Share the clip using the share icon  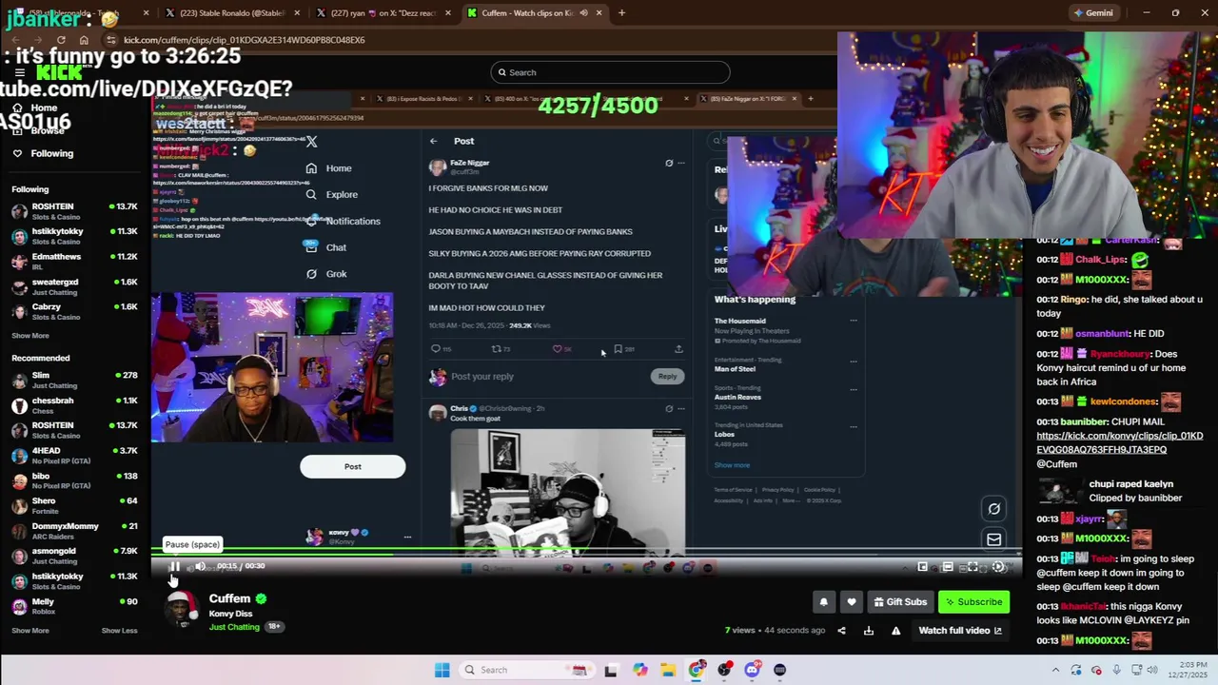(841, 630)
